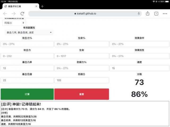
Task: Click the 速度 field containing 15
Action: [139, 68]
